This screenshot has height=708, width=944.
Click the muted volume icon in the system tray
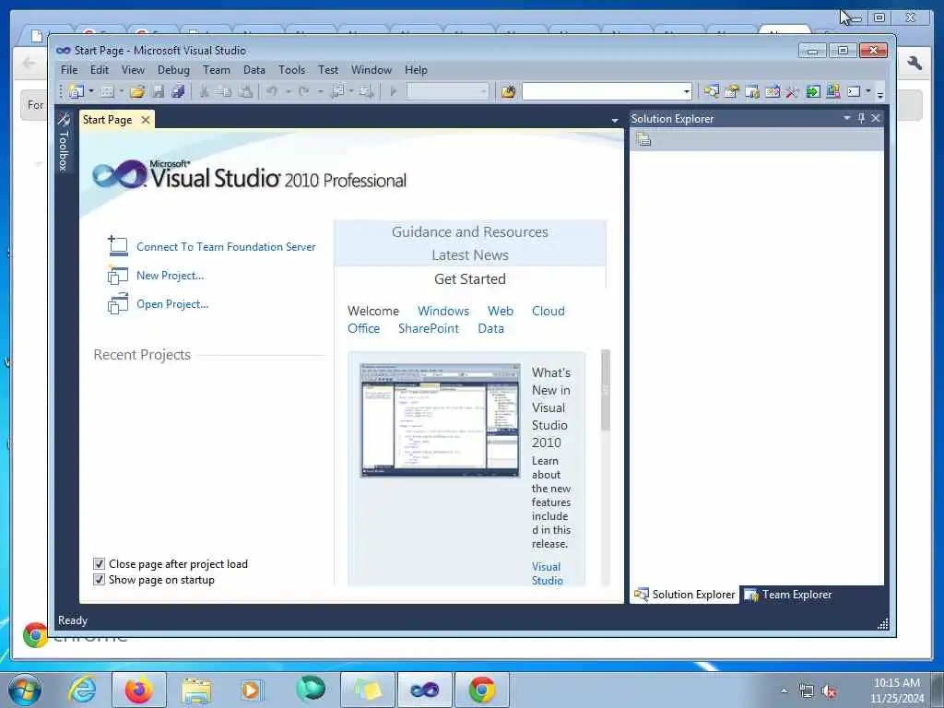coord(829,691)
